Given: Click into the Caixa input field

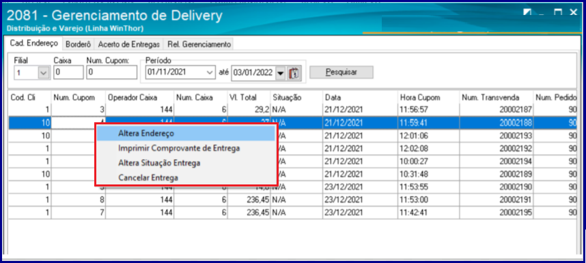Looking at the screenshot, I should [x=68, y=72].
